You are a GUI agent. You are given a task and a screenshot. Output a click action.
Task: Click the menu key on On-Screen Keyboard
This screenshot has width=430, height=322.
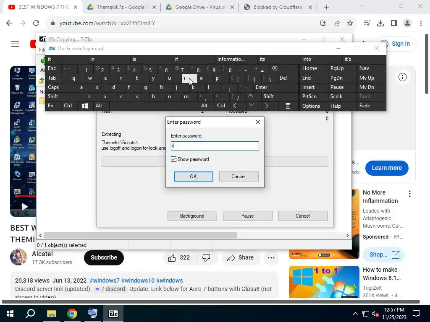click(288, 106)
